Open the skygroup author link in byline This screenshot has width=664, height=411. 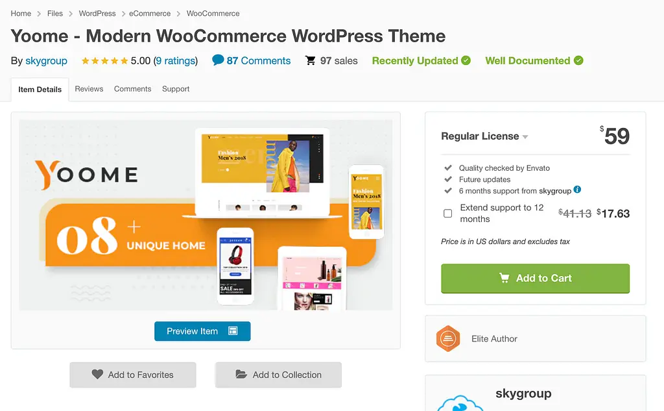pos(46,60)
